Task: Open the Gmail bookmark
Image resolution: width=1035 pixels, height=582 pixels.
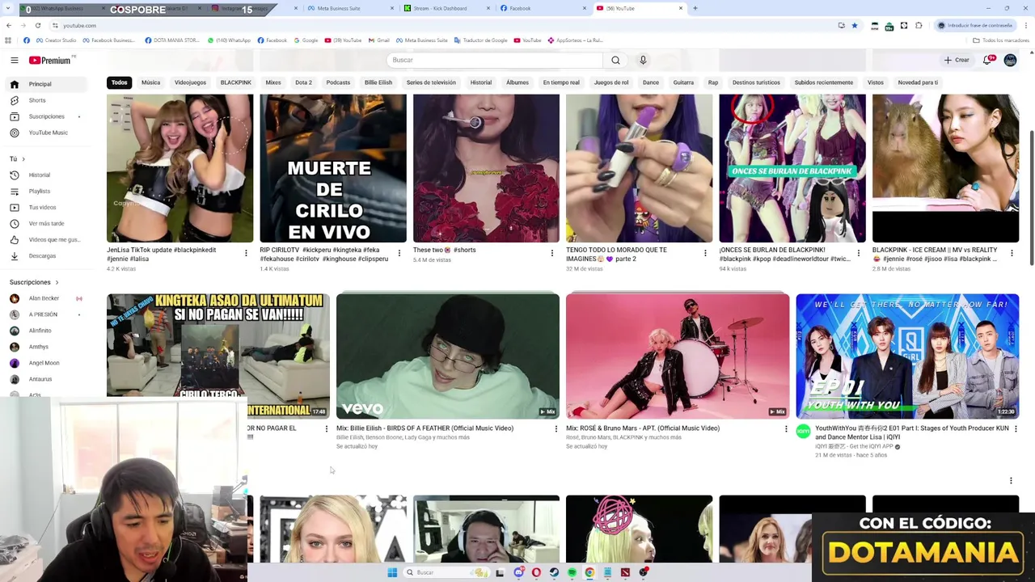Action: pyautogui.click(x=379, y=40)
